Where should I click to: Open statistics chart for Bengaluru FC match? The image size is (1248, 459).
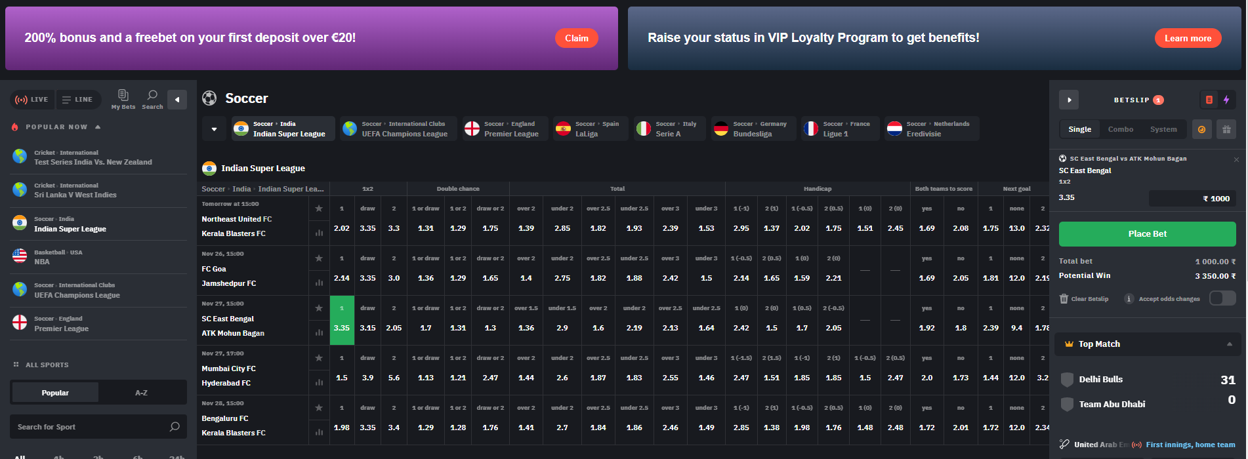coord(319,432)
